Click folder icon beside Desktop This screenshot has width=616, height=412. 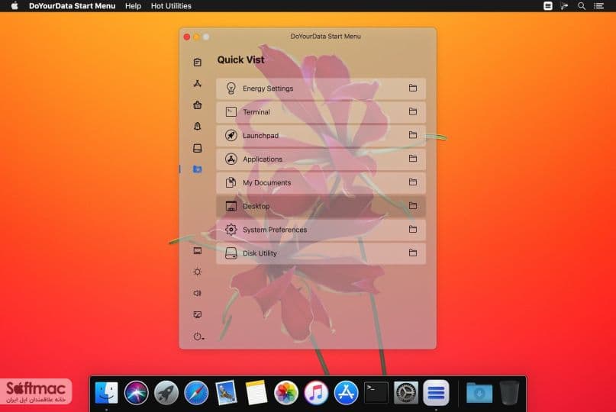(x=412, y=206)
